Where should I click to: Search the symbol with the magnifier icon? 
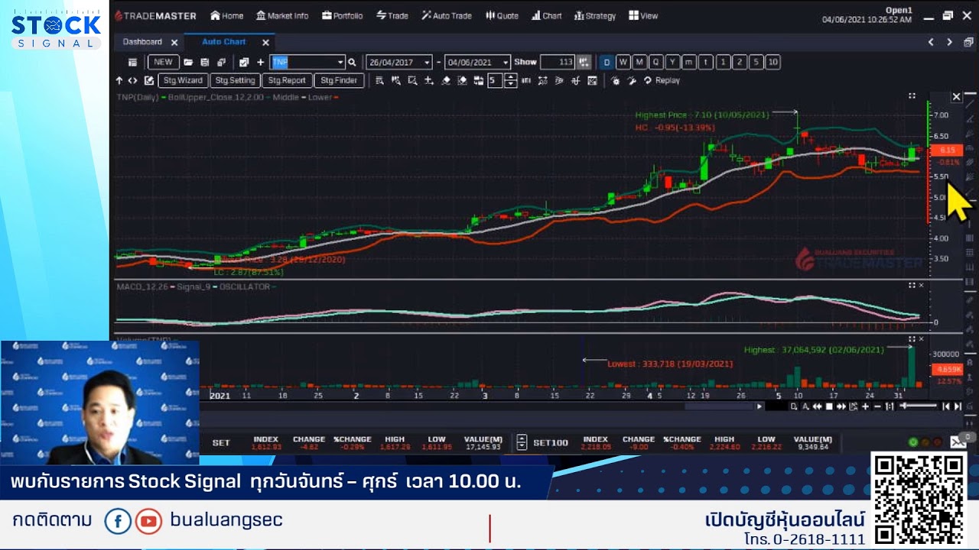[x=352, y=62]
